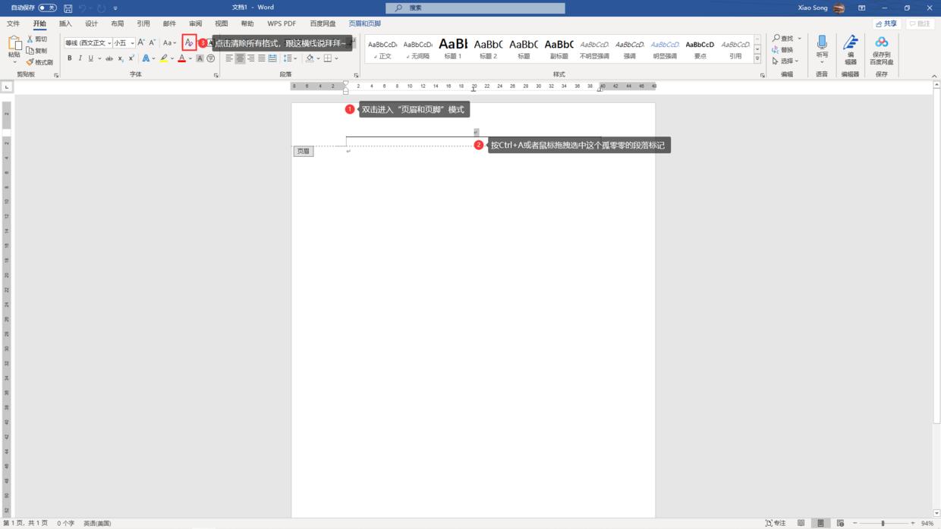Click the enclosed character 字 icon

(210, 58)
